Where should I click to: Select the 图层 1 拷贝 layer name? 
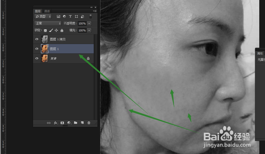pos(58,39)
